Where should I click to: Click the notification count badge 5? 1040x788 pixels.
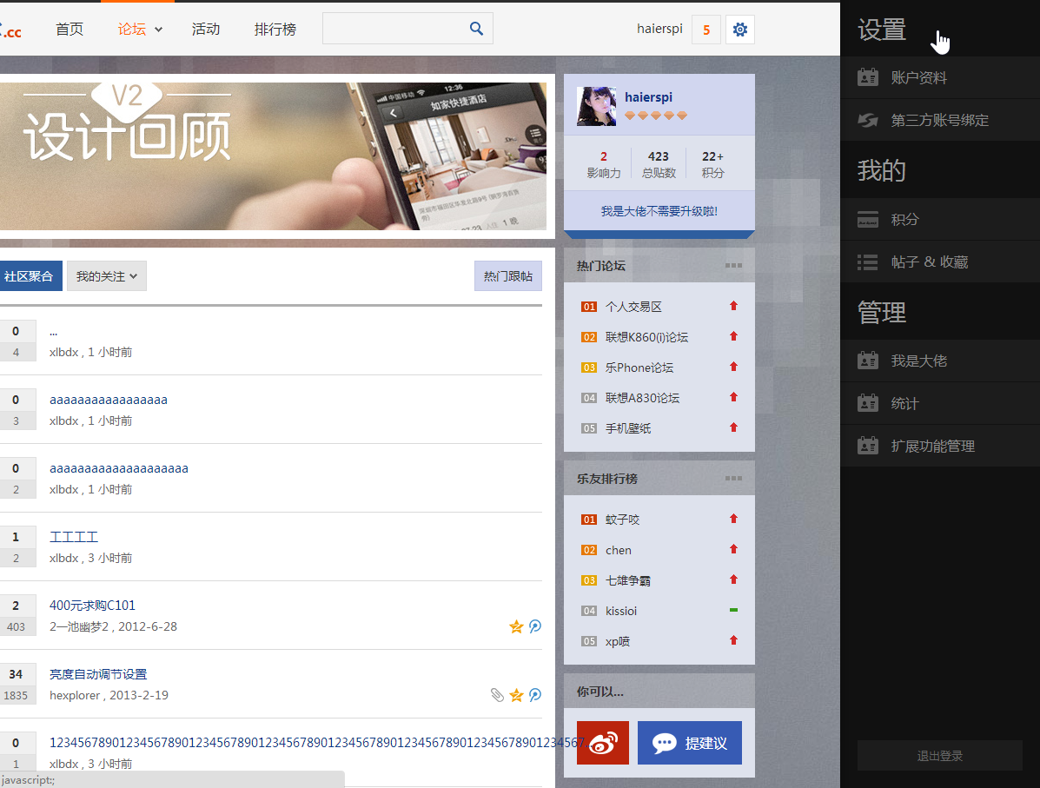coord(706,30)
